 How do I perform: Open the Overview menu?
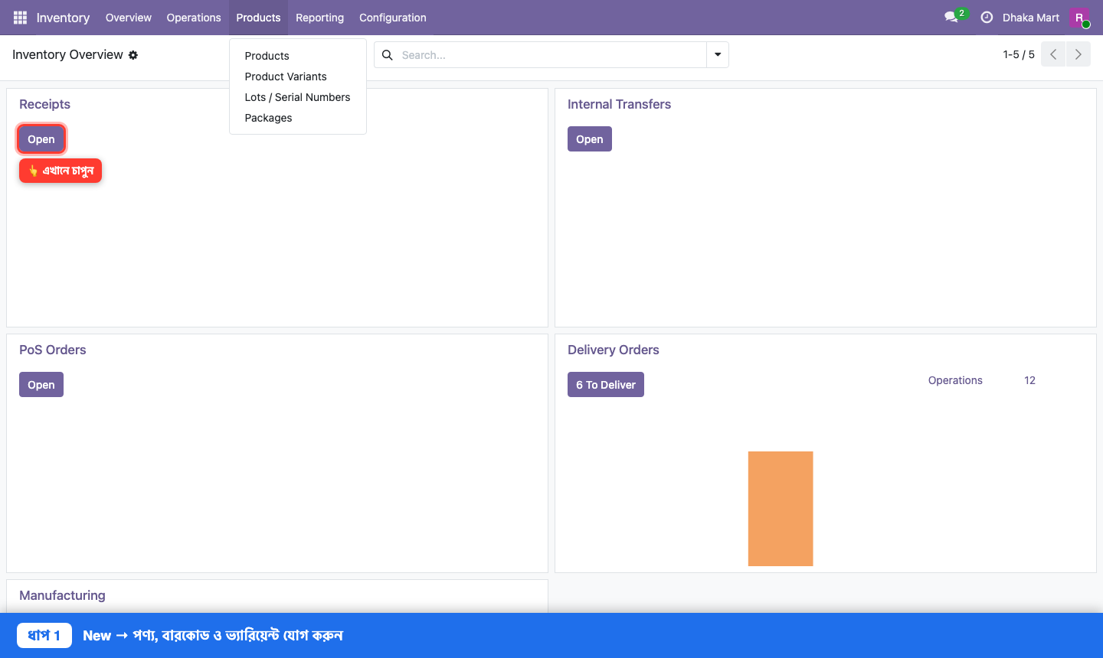[129, 18]
